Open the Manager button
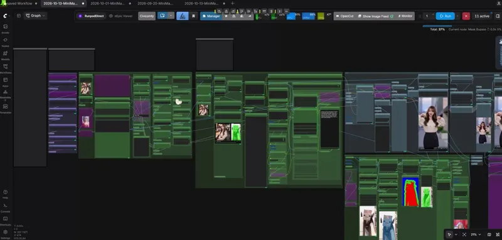Image resolution: width=502 pixels, height=240 pixels. 211,16
